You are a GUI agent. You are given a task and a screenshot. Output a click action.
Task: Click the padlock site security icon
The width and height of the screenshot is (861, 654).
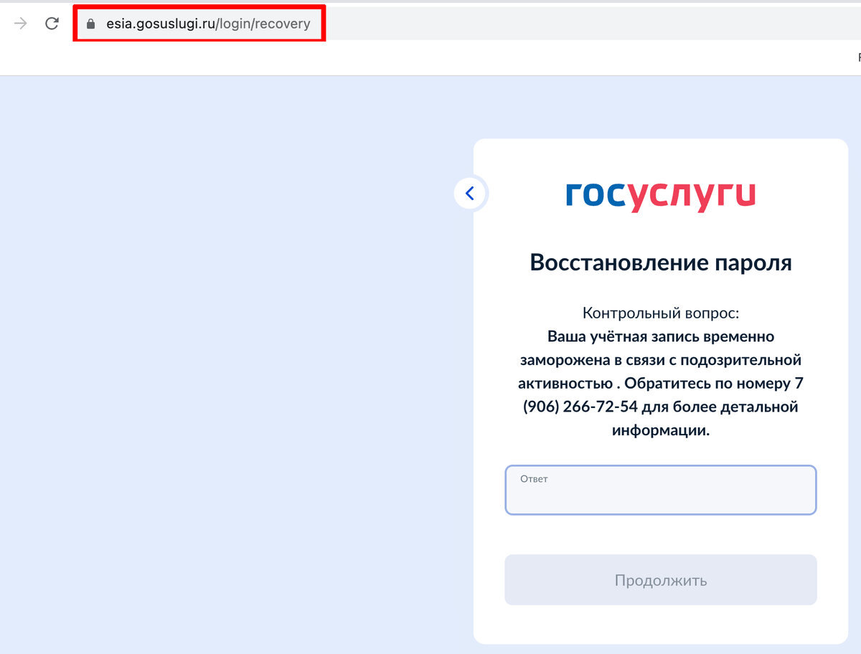pyautogui.click(x=90, y=24)
